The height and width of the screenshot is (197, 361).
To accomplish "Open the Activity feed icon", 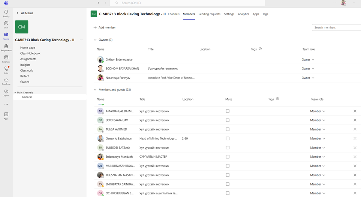I will pos(6,13).
